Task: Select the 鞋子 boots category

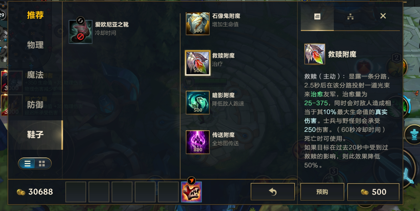Action: (35, 135)
